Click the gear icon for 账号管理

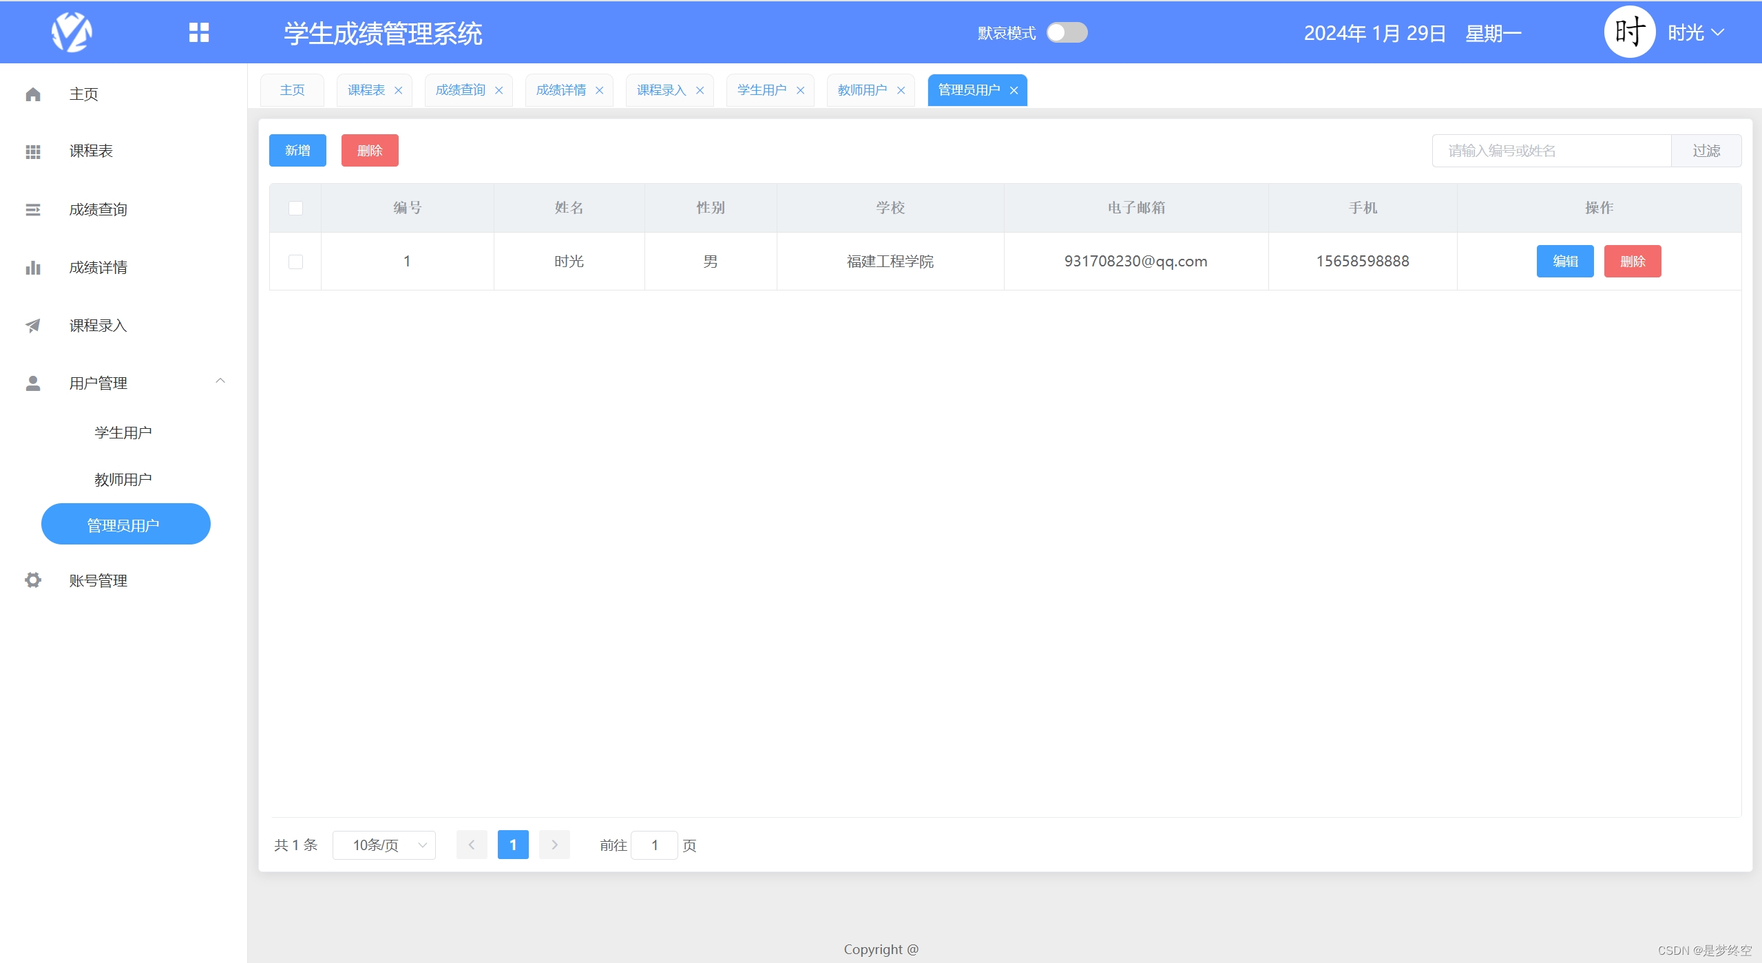(x=33, y=580)
